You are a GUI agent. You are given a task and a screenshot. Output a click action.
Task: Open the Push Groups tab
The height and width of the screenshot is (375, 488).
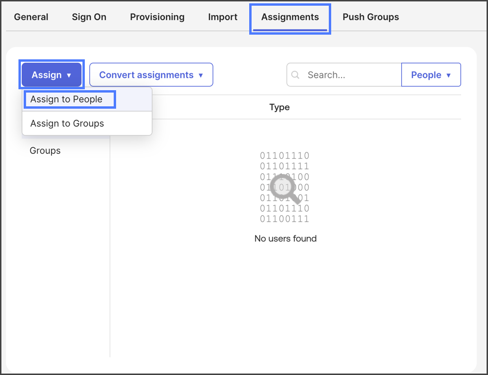click(371, 17)
